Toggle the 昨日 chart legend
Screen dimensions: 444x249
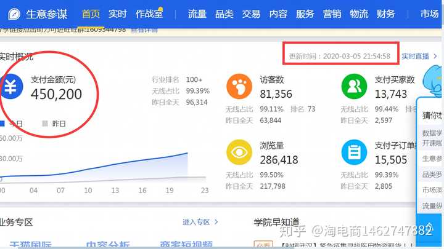click(54, 124)
